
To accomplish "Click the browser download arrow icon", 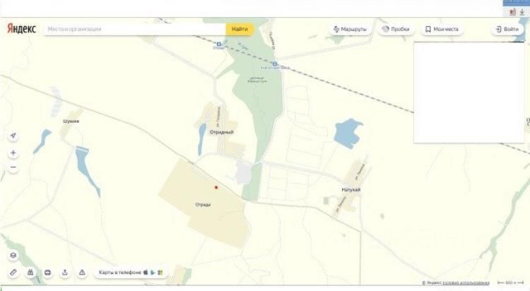I will tap(522, 12).
